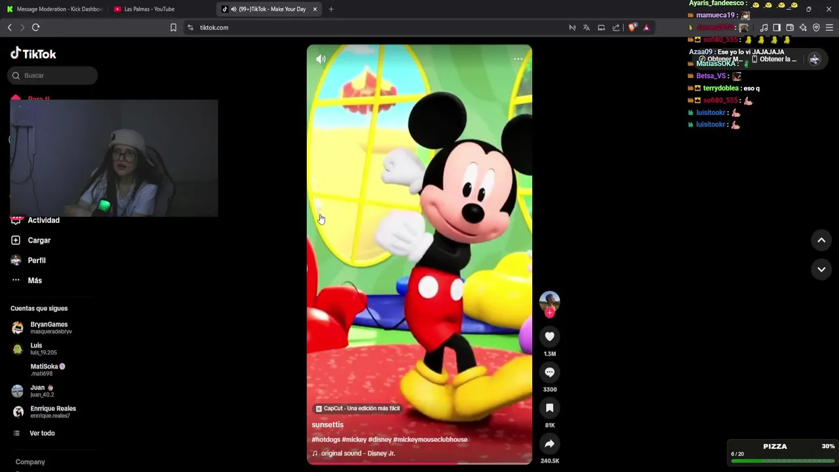Mute the TikTok video sound
Image resolution: width=839 pixels, height=472 pixels.
(321, 59)
